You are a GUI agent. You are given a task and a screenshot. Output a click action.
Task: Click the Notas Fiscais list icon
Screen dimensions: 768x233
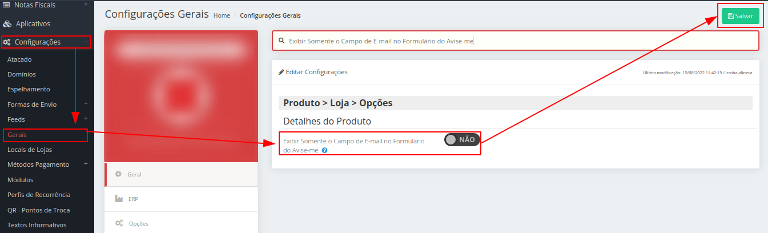[7, 5]
